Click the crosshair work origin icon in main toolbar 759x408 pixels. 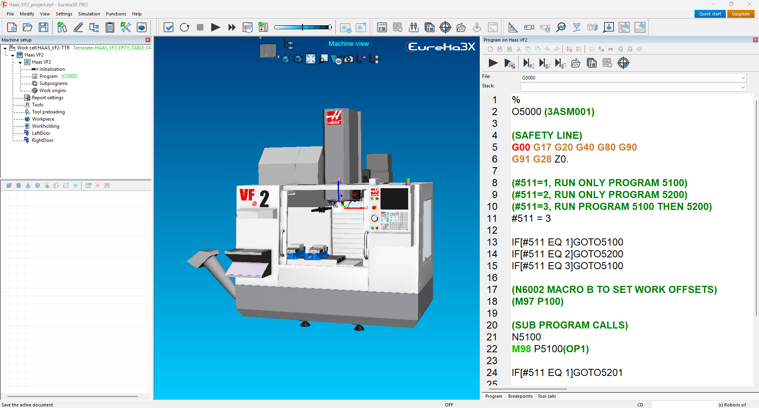(445, 27)
